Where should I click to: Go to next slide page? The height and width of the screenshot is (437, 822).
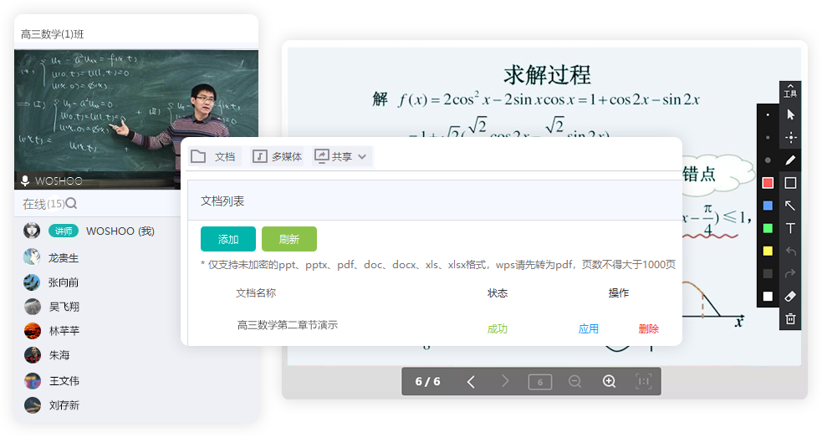click(x=505, y=382)
